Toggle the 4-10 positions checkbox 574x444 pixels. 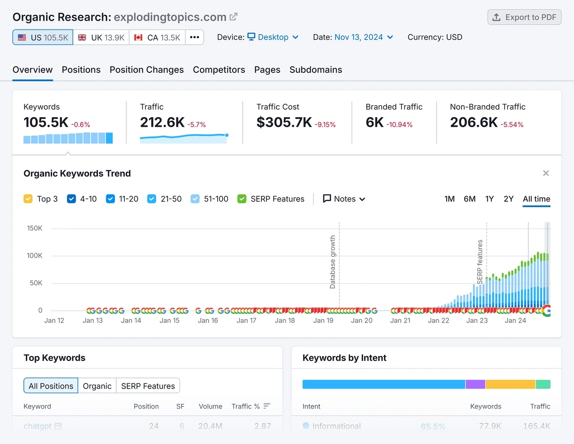pyautogui.click(x=72, y=199)
